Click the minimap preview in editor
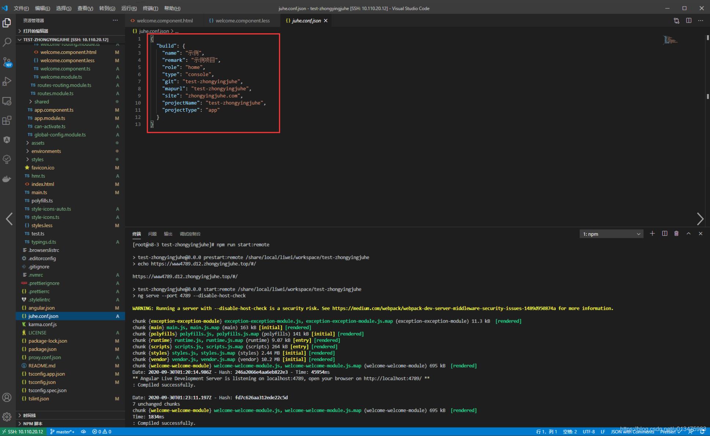Screen dimensions: 710x436 670,40
